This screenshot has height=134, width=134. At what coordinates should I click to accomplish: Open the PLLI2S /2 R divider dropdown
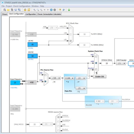pyautogui.click(x=114, y=101)
